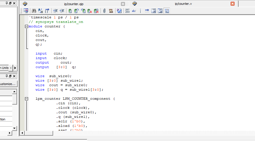Decrease indent of selected lines

click(62, 11)
